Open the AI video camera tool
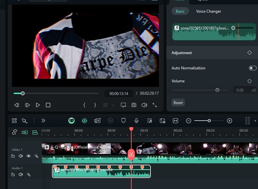258x189 pixels. [x=97, y=121]
